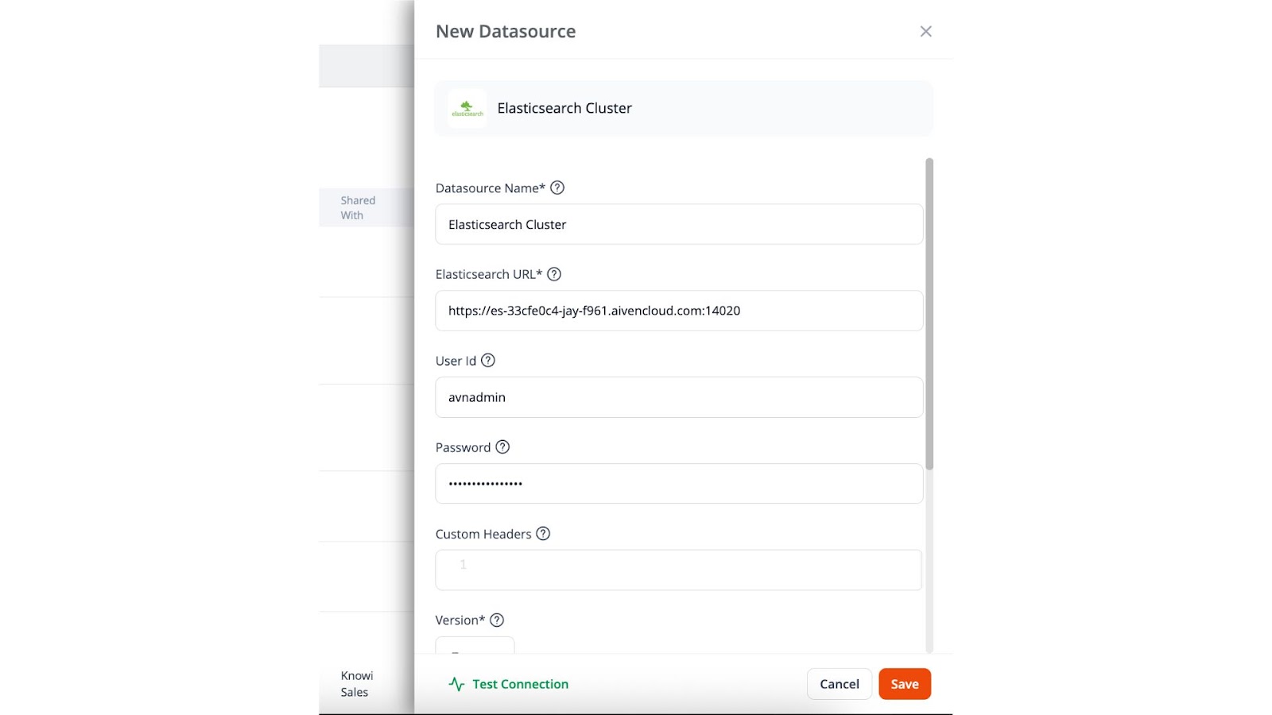Close the New Datasource dialog

(925, 31)
